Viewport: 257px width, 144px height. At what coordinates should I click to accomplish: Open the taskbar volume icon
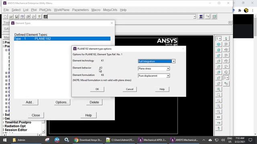(223, 140)
